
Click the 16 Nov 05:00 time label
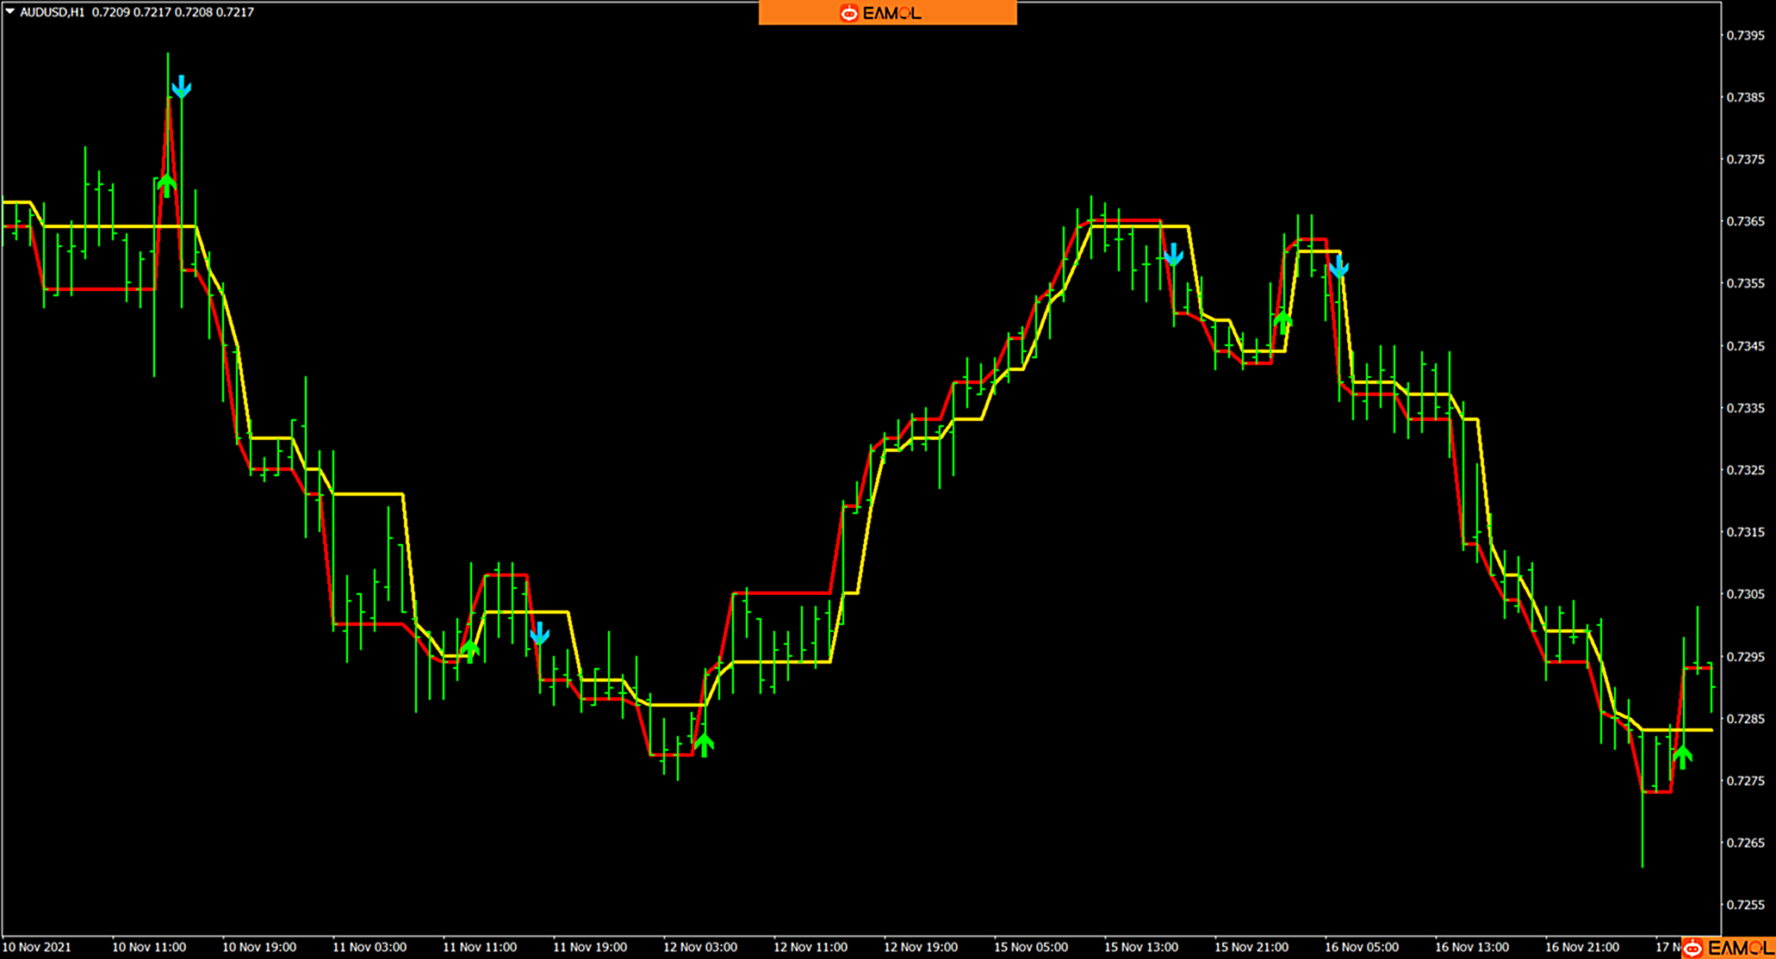(1362, 947)
